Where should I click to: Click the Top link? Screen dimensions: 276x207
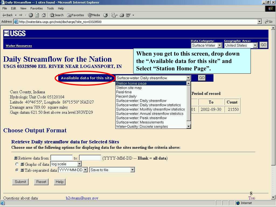pyautogui.click(x=252, y=198)
